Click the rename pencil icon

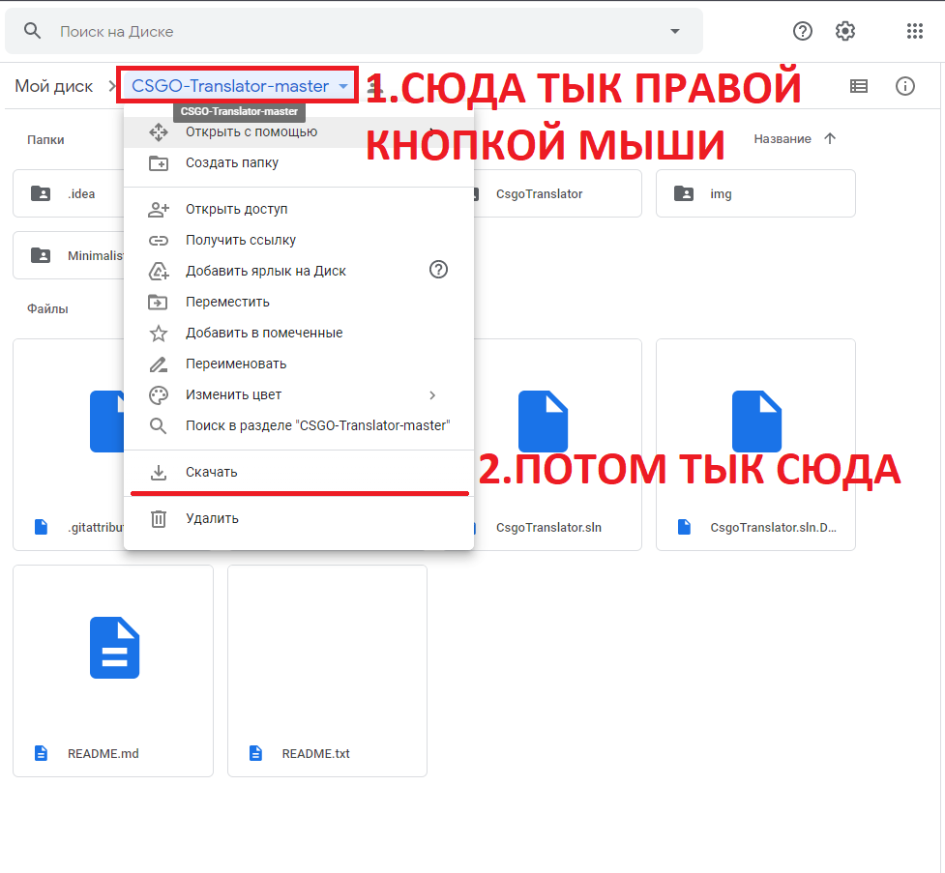(x=159, y=364)
